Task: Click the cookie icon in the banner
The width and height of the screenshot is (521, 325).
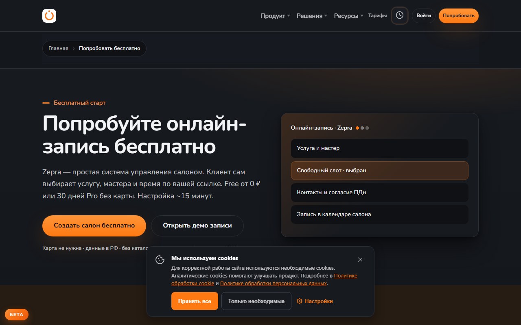Action: [x=160, y=260]
